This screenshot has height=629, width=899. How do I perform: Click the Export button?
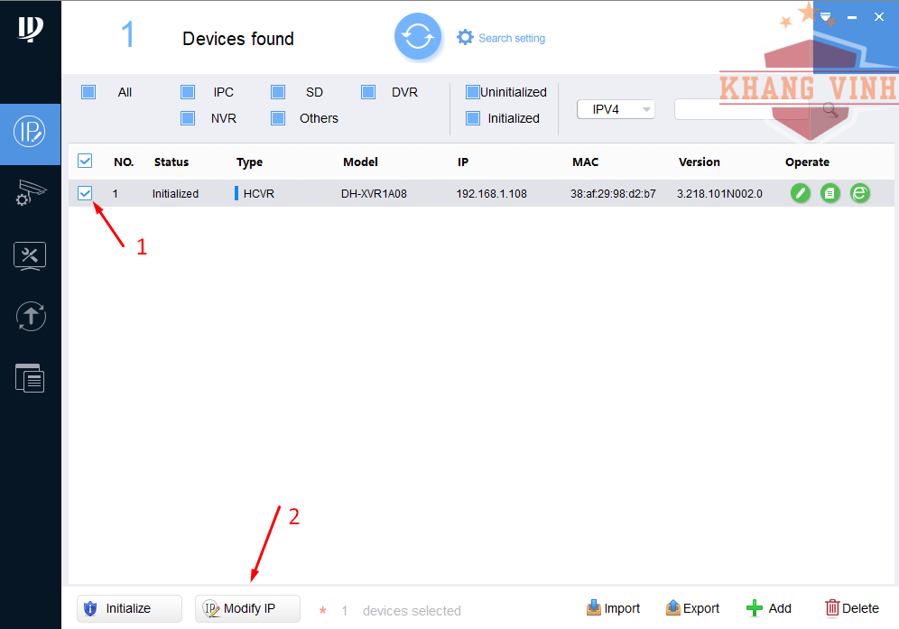coord(692,608)
